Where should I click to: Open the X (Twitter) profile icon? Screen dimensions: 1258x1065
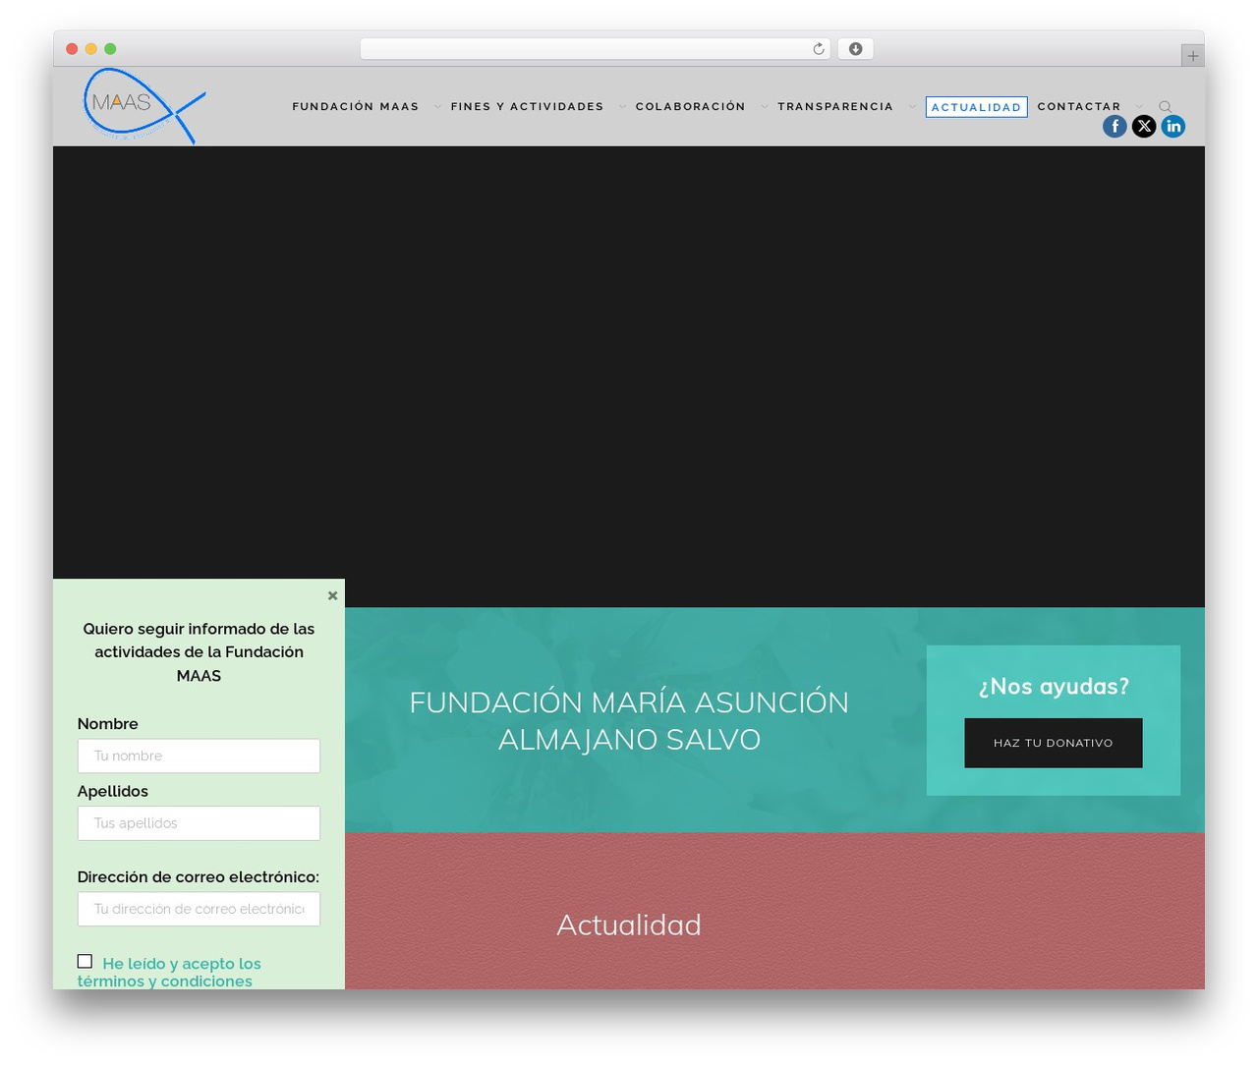tap(1144, 126)
